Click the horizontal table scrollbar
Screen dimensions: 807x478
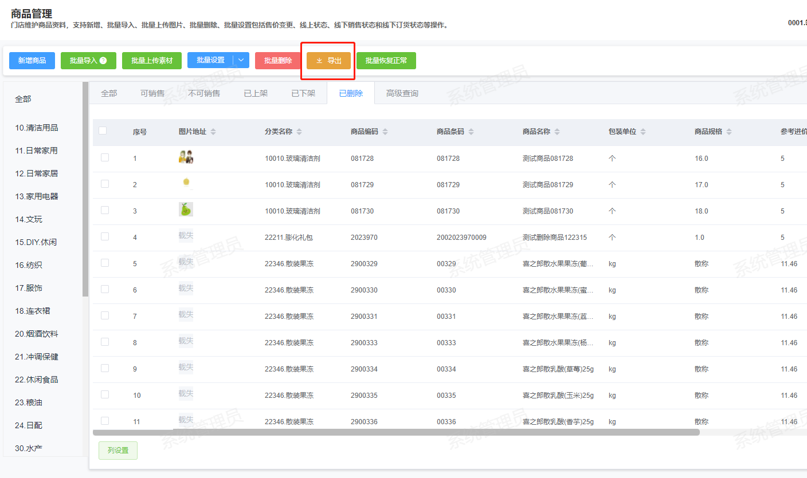click(395, 432)
